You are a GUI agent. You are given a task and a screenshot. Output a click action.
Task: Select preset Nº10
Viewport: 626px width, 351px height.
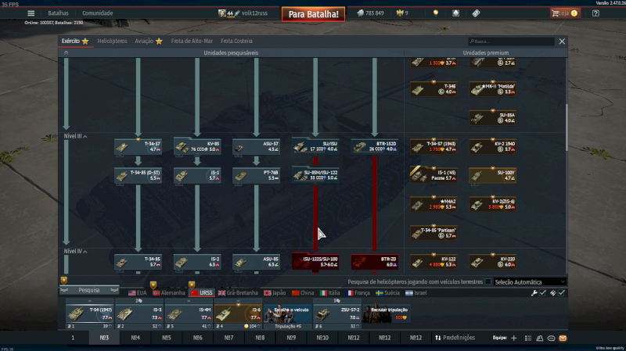pos(322,338)
